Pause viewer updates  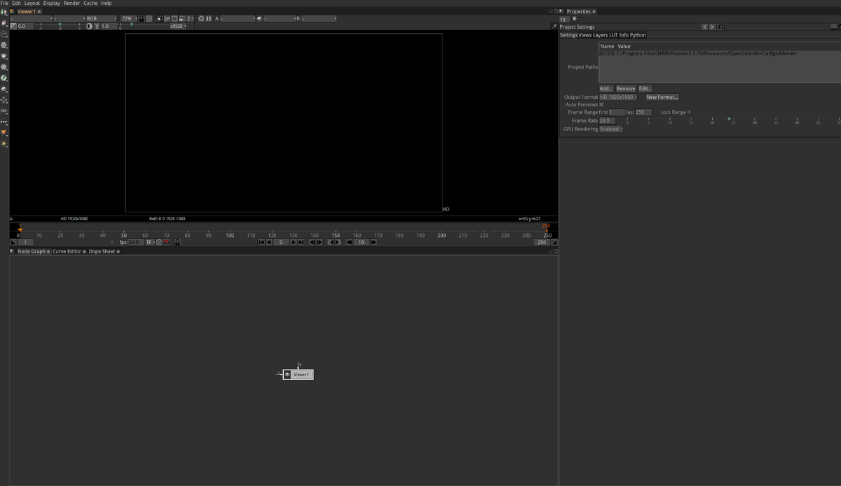[x=209, y=18]
